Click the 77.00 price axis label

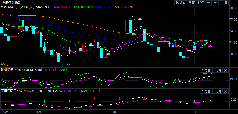click(x=233, y=20)
